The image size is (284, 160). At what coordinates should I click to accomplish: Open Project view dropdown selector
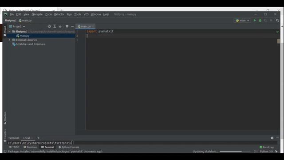tap(17, 26)
